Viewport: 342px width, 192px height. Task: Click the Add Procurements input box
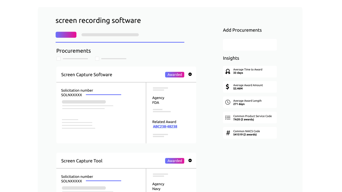[250, 45]
